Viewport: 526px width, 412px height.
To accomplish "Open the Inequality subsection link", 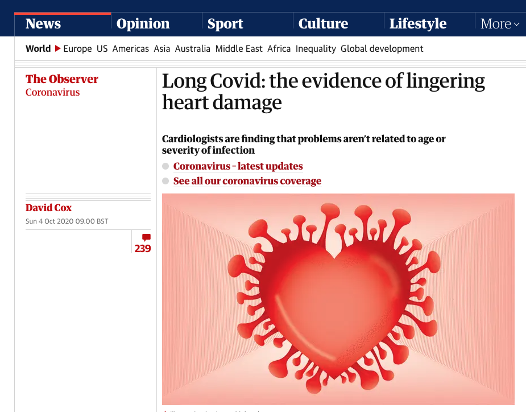I will pyautogui.click(x=316, y=49).
